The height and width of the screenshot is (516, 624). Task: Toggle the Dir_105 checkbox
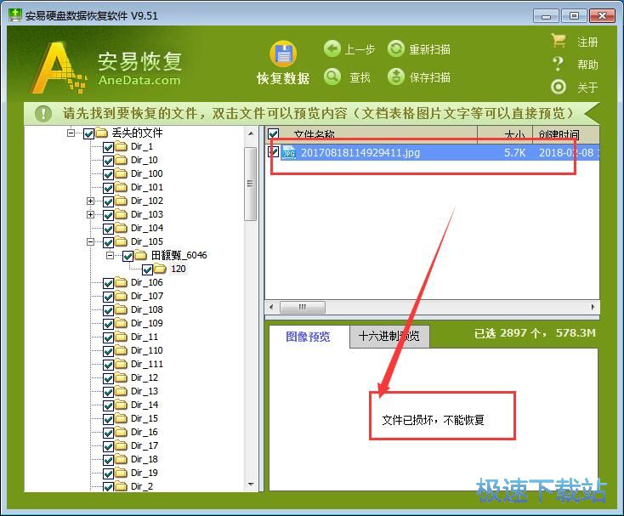click(108, 242)
